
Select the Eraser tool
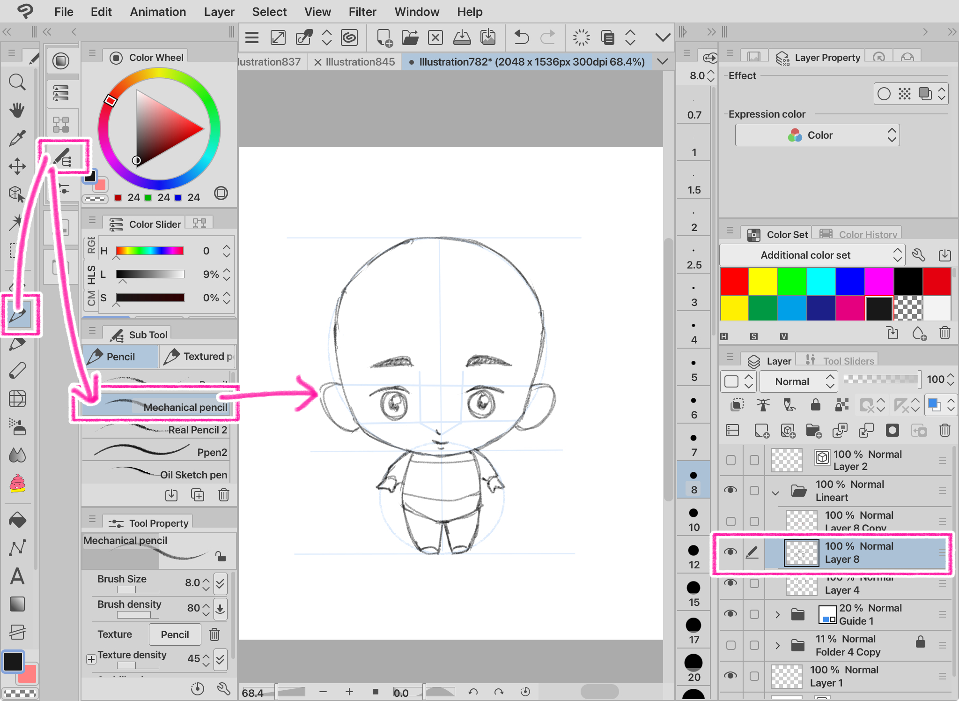17,371
